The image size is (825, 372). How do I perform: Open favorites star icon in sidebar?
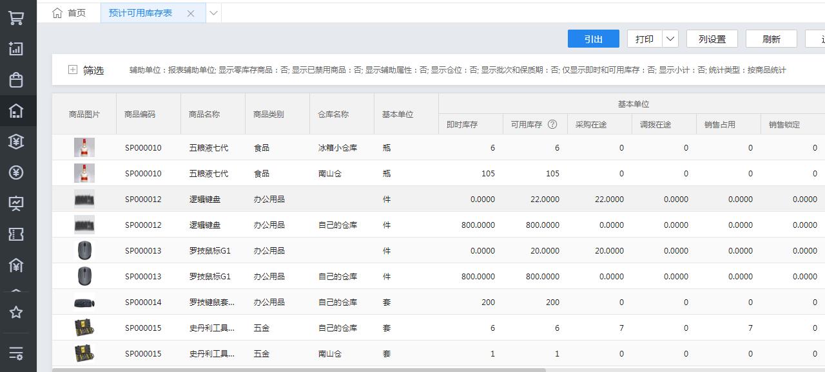(x=16, y=312)
